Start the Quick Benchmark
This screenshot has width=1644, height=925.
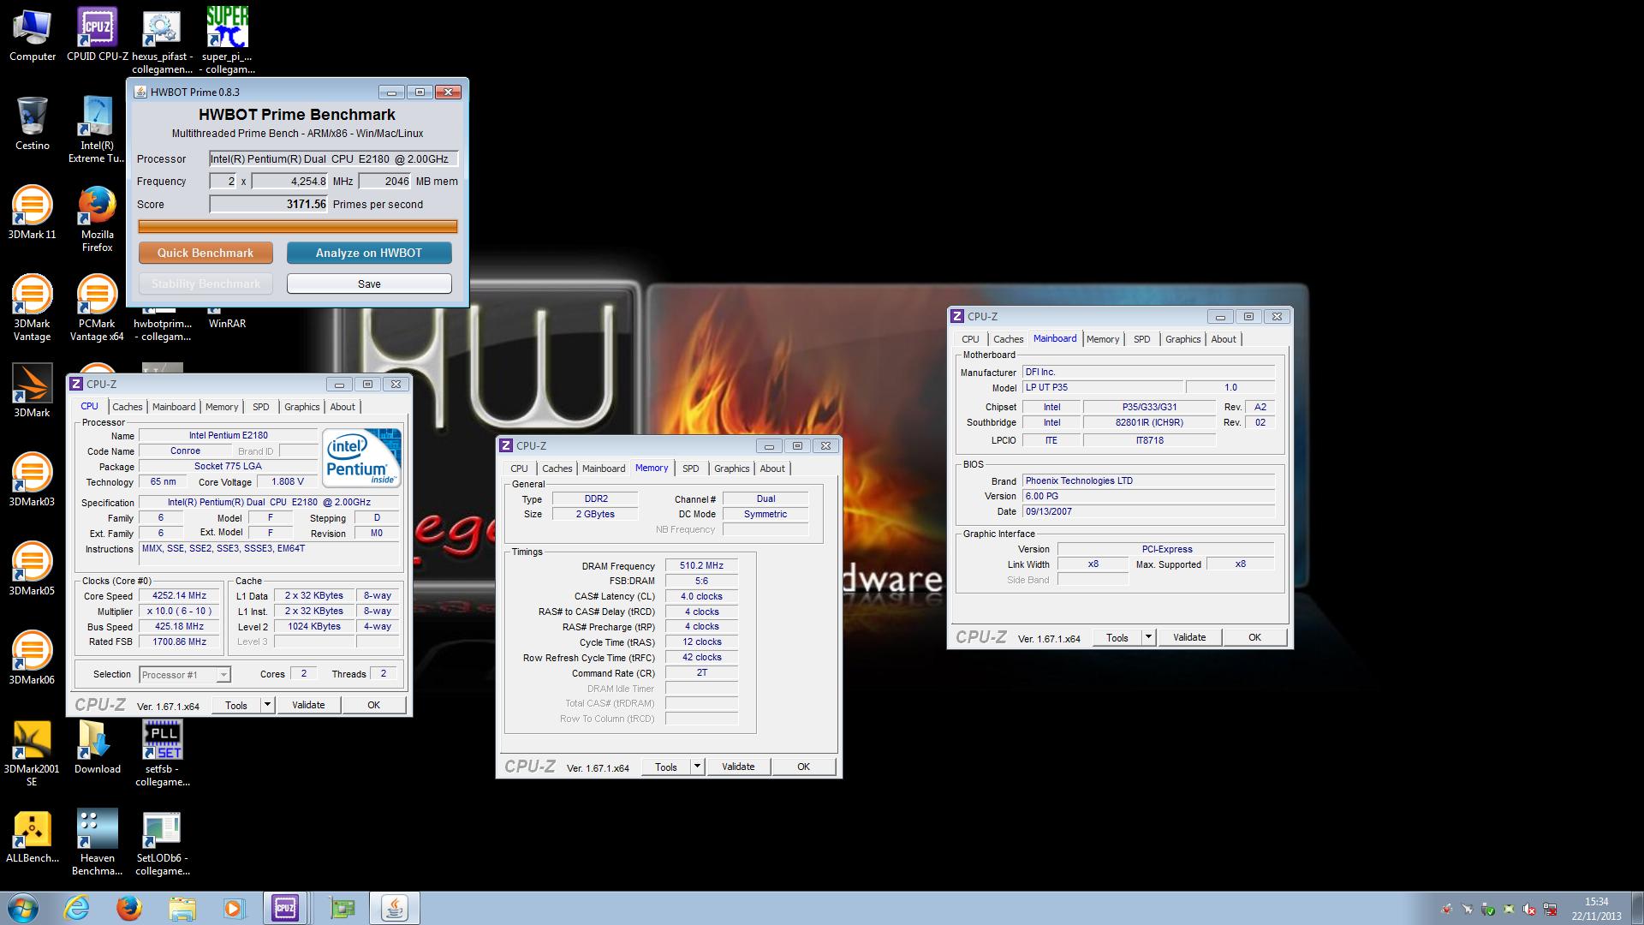tap(205, 253)
